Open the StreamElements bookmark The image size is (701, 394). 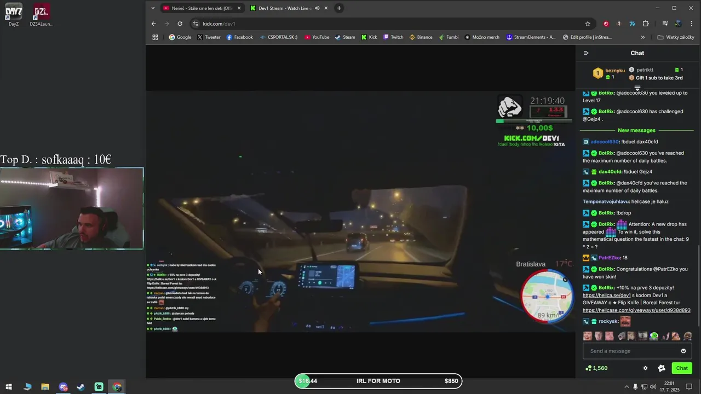coord(531,37)
